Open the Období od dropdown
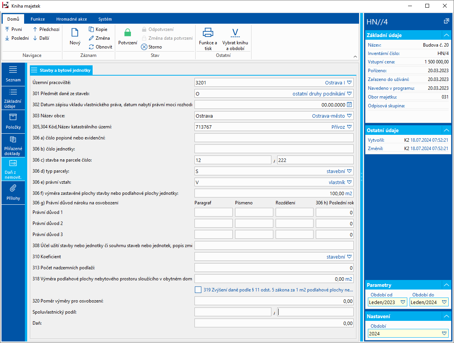The image size is (454, 343). (402, 302)
